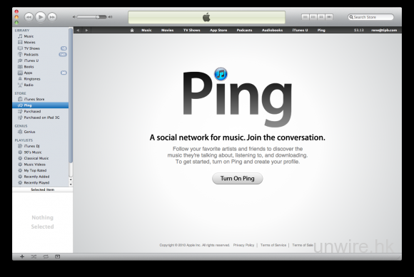Open the Movies store tab

[x=168, y=31]
